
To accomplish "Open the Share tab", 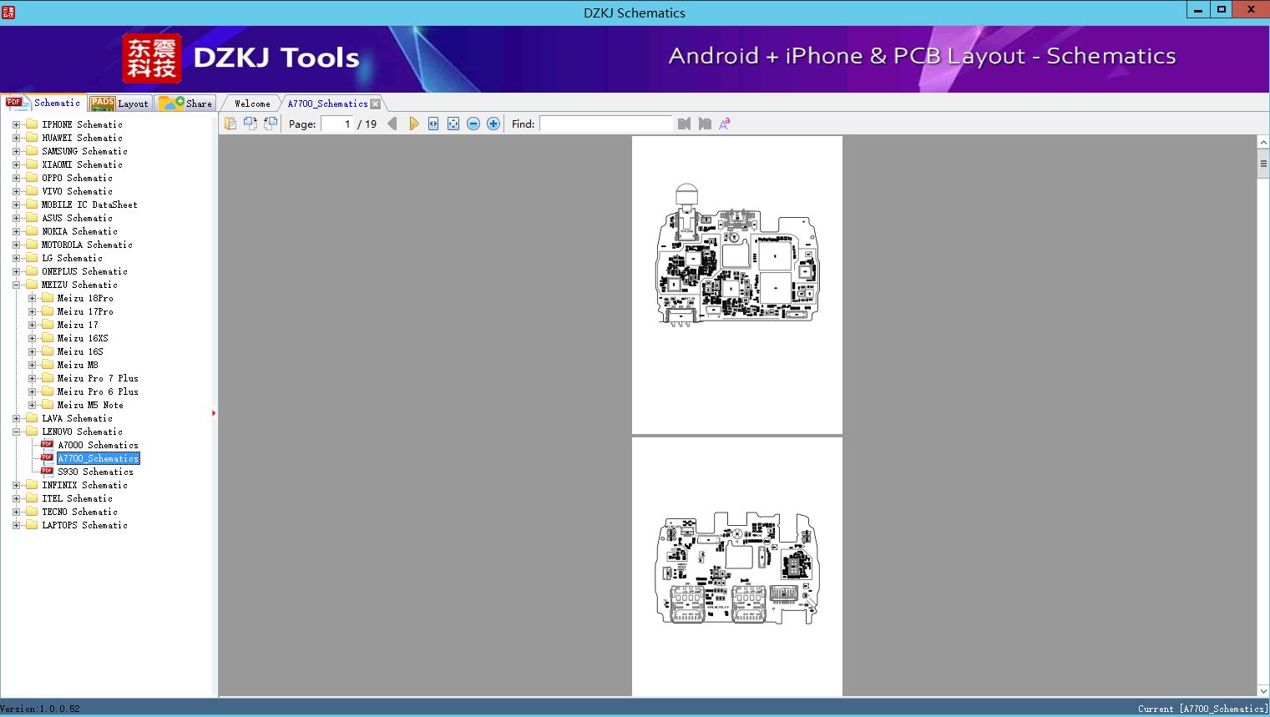I will click(185, 104).
